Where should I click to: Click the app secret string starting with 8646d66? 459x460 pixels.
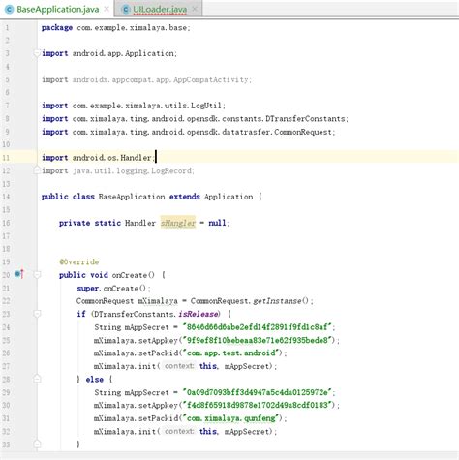point(258,327)
